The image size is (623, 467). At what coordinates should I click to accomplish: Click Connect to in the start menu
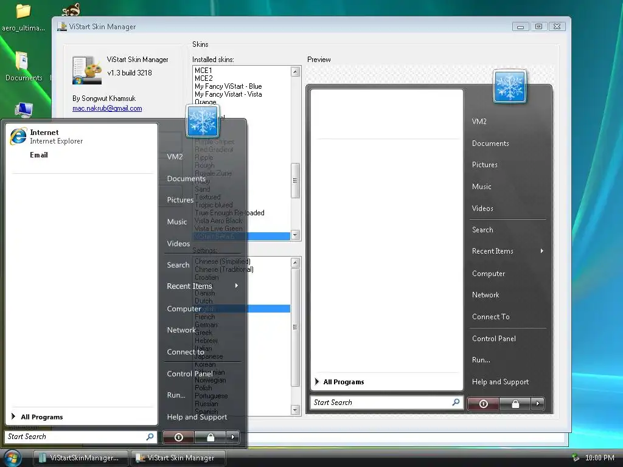pos(186,352)
